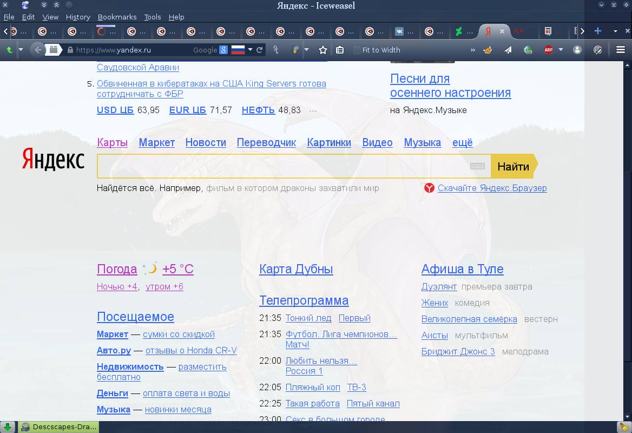Image resolution: width=632 pixels, height=433 pixels.
Task: Click the green globe extension icon
Action: pos(528,50)
